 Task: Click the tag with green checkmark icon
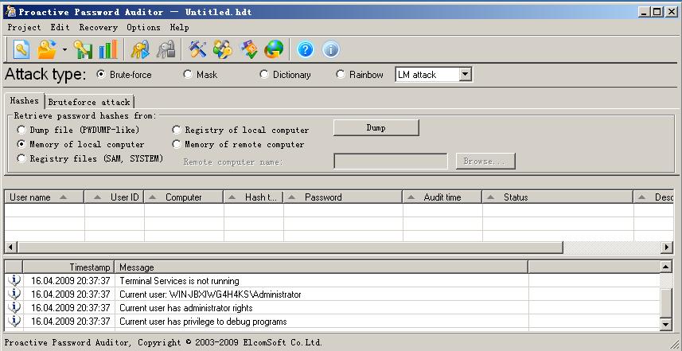point(249,49)
